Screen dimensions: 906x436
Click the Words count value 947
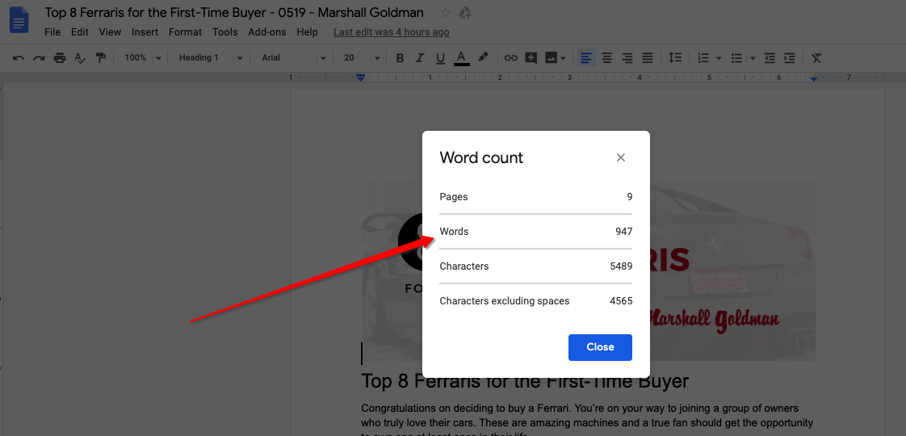click(623, 232)
